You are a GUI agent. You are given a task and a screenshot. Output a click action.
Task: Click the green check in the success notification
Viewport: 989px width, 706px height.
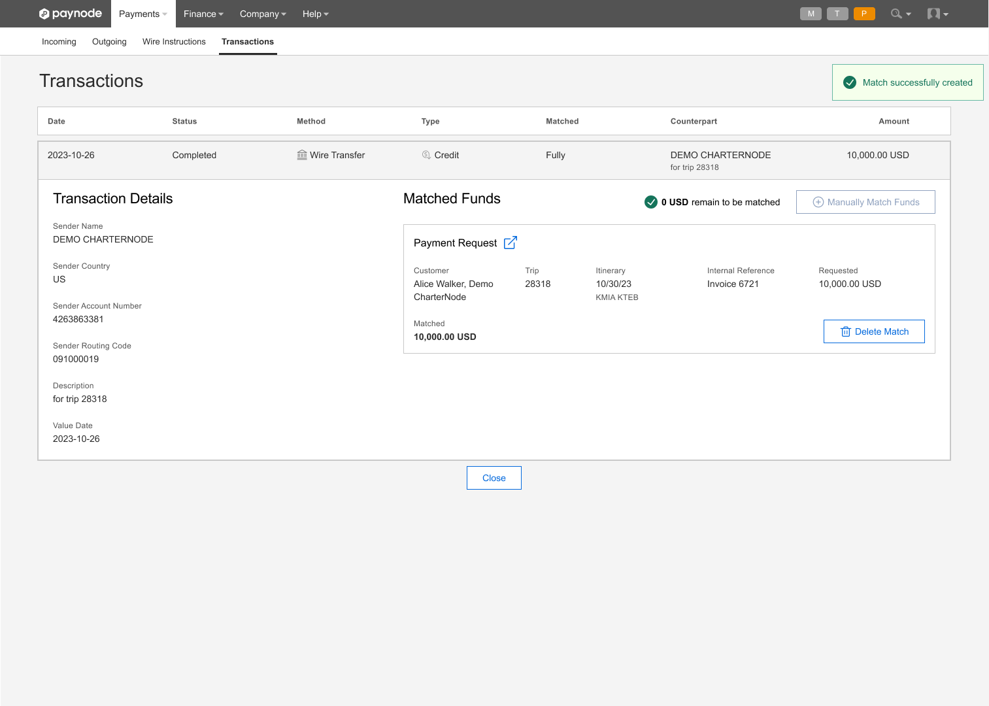point(850,82)
